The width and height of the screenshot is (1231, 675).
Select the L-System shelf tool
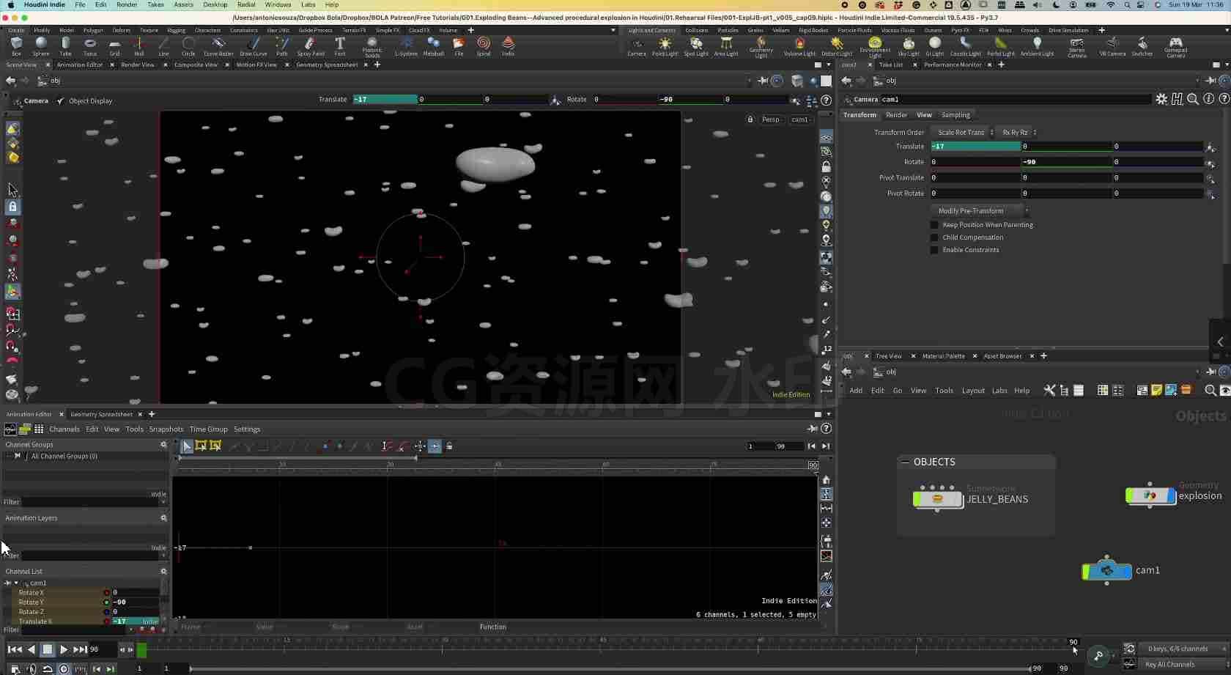406,46
